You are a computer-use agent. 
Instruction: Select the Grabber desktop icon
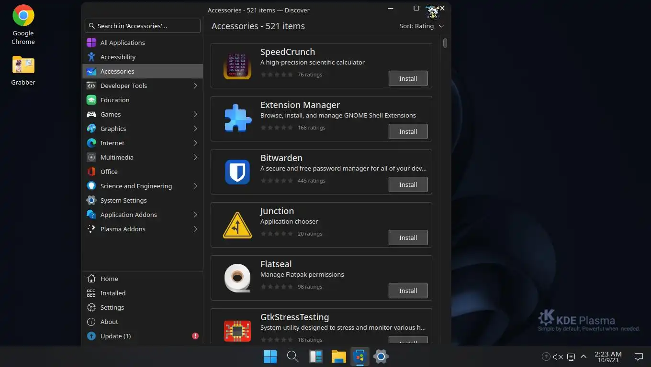(x=23, y=71)
